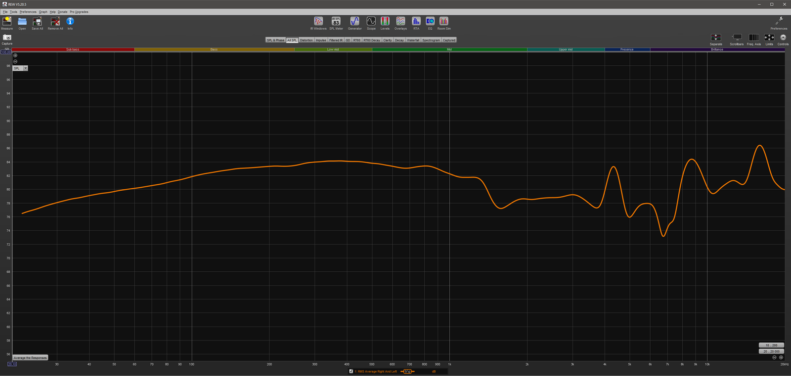Open the Room Sim tool
This screenshot has height=376, width=791.
[443, 23]
